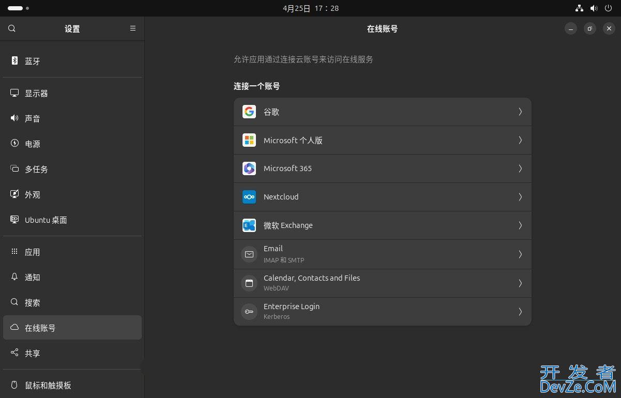Click the 多任务 icon in sidebar

click(x=14, y=169)
